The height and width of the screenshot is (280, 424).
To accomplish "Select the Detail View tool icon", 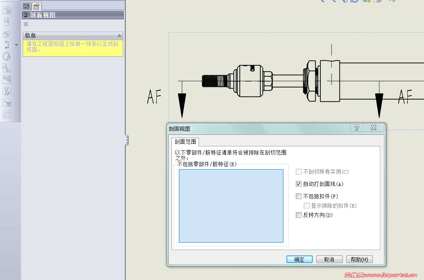I will pyautogui.click(x=7, y=56).
